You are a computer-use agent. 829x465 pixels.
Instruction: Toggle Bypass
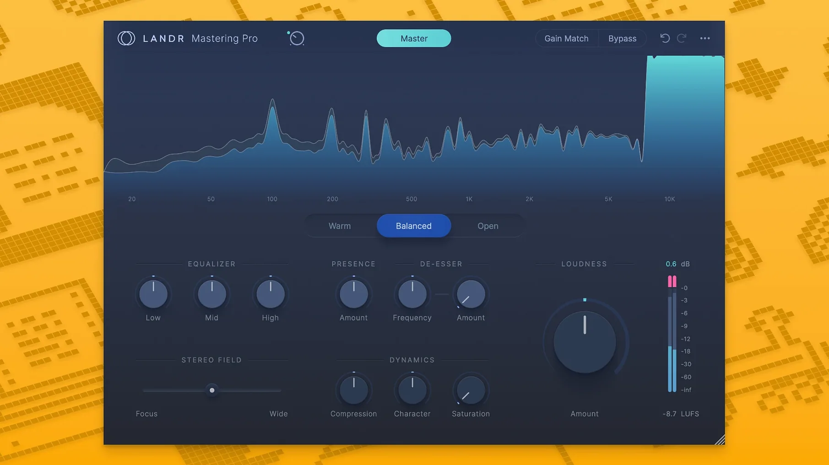pyautogui.click(x=622, y=38)
